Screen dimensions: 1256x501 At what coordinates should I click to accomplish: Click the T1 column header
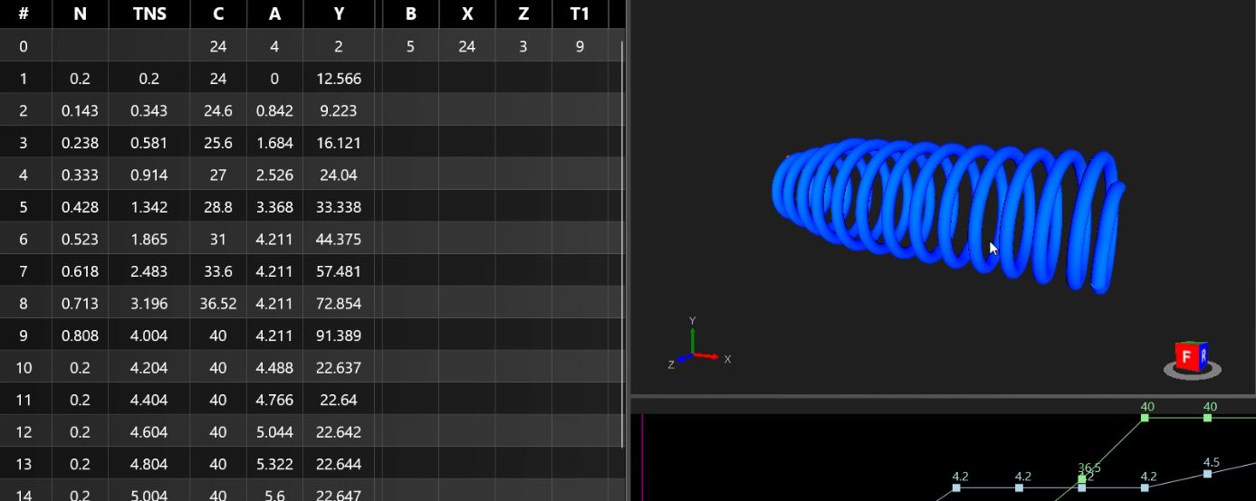[580, 14]
